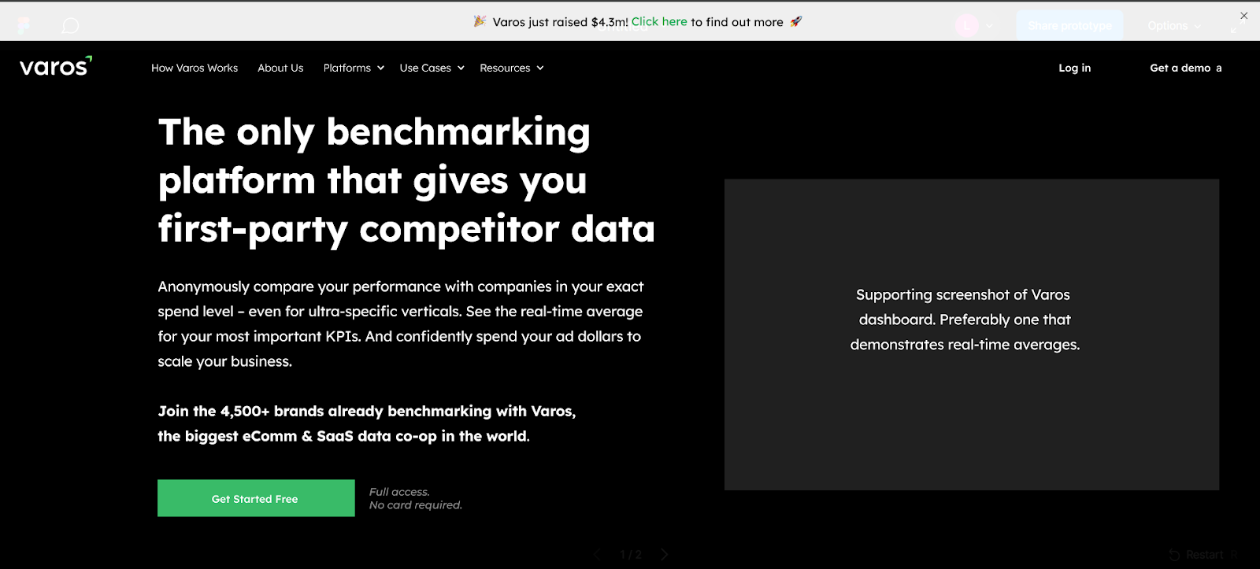This screenshot has height=569, width=1260.
Task: Open the comments speech bubble icon
Action: [x=70, y=26]
